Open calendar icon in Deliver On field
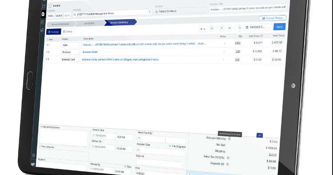Viewport: 333px width, 175px height. (93, 147)
